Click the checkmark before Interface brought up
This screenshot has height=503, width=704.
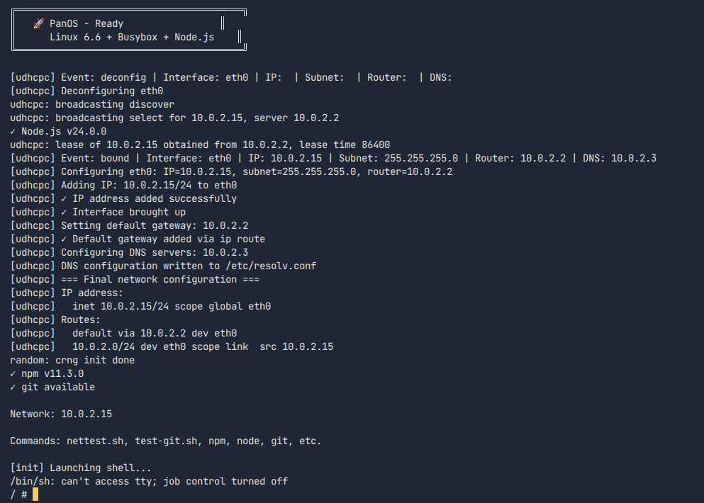65,212
